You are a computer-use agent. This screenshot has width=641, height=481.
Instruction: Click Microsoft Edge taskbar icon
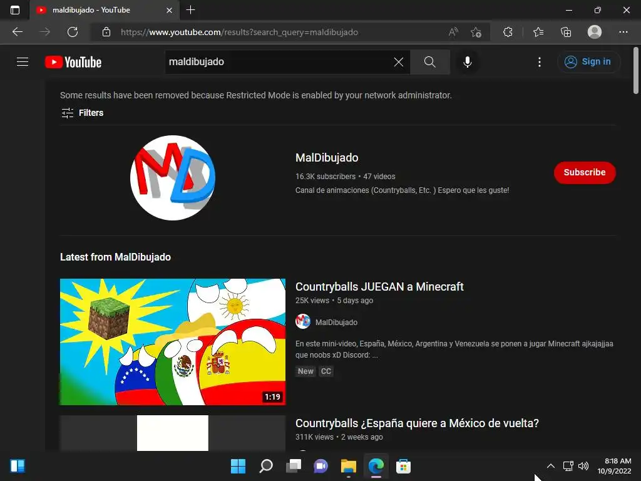pos(376,466)
